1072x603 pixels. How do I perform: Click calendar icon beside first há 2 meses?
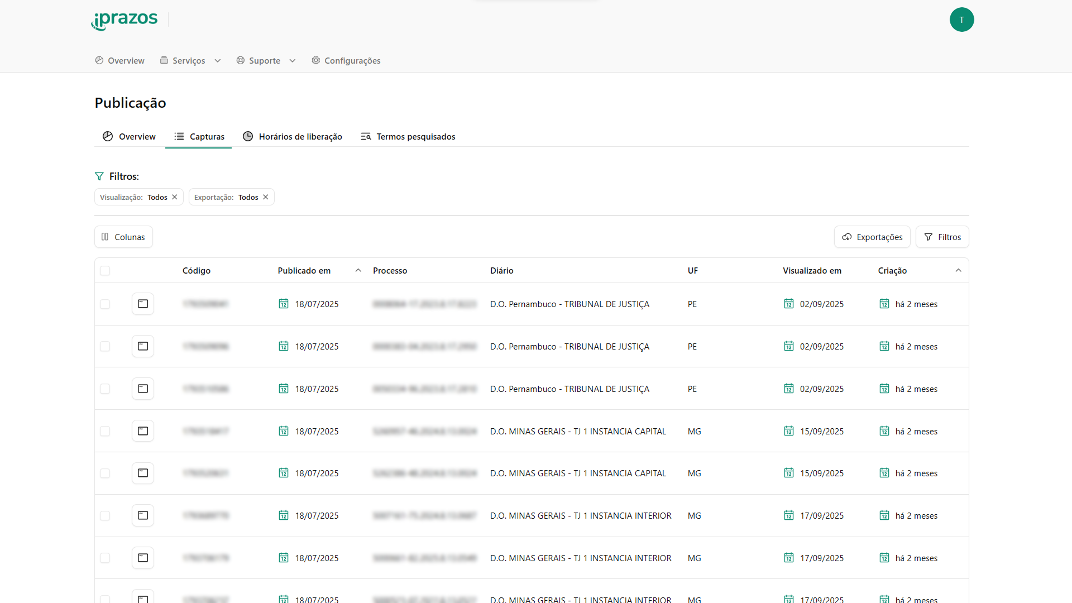tap(884, 304)
